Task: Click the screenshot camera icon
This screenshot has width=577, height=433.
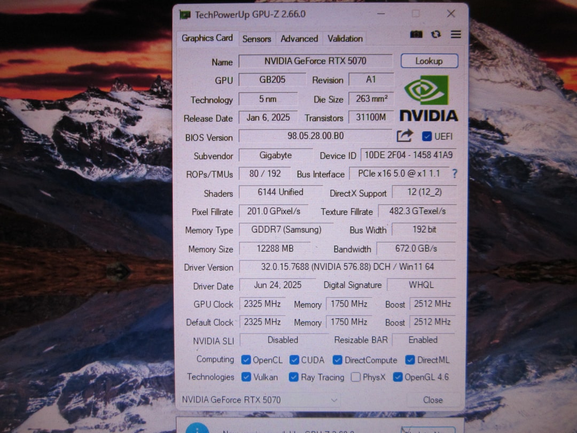Action: click(416, 34)
